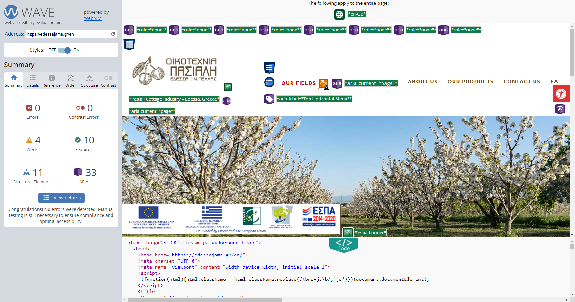Open the ABOUT US menu item
This screenshot has height=302, width=575.
click(x=422, y=82)
